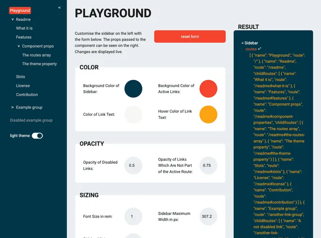This screenshot has height=238, width=321.
Task: Select The theme property link
Action: 39,64
